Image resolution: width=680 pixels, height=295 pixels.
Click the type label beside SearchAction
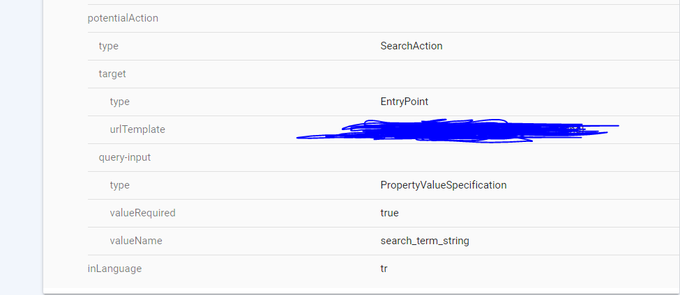[x=108, y=46]
